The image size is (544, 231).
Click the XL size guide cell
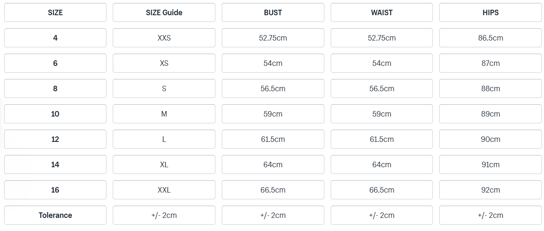click(164, 165)
